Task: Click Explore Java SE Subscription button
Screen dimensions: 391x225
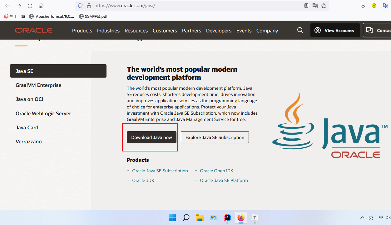Action: pyautogui.click(x=215, y=137)
